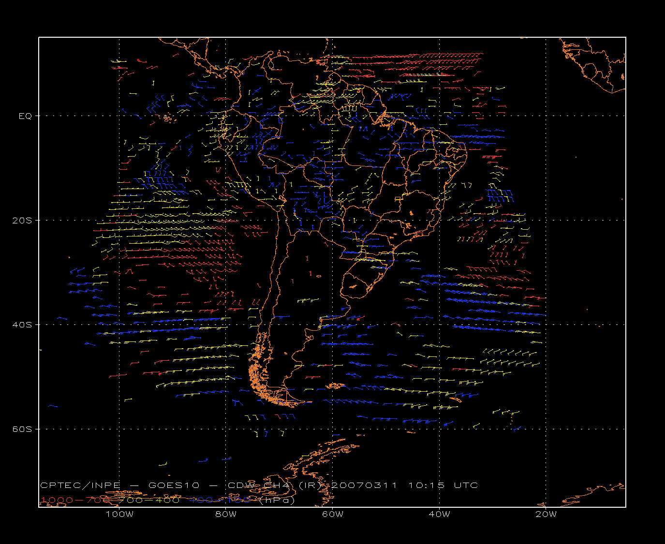Click the 20W longitude axis label
Viewport: 665px width, 544px height.
[x=546, y=514]
